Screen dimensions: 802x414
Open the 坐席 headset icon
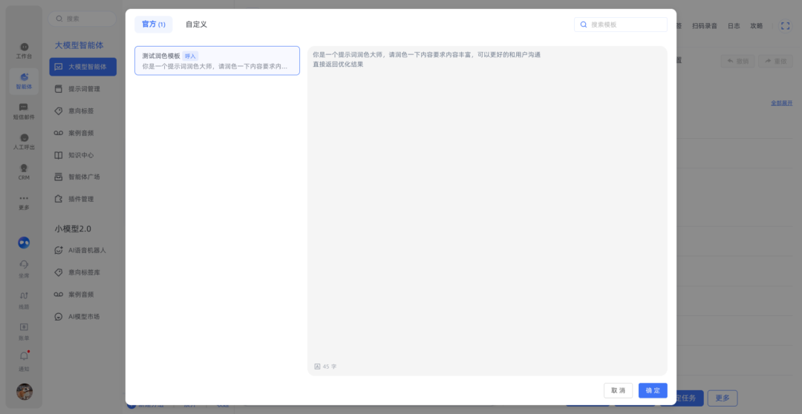[x=24, y=268]
